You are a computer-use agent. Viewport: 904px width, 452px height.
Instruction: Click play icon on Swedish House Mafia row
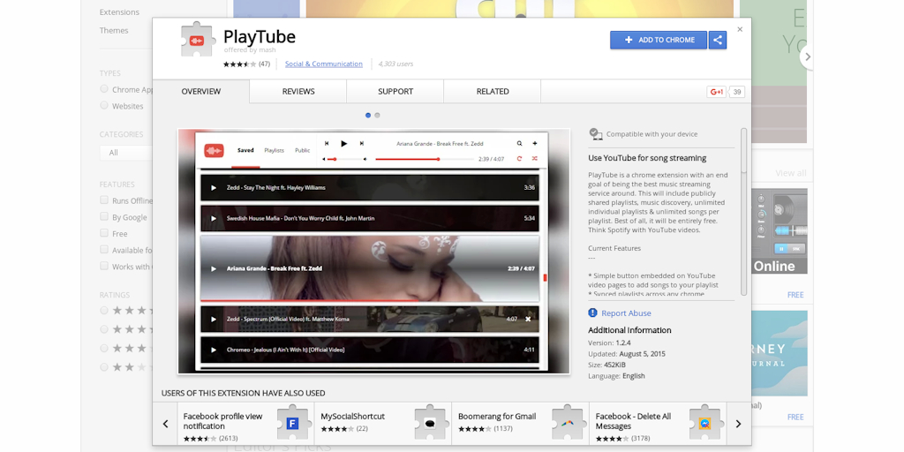(x=214, y=219)
